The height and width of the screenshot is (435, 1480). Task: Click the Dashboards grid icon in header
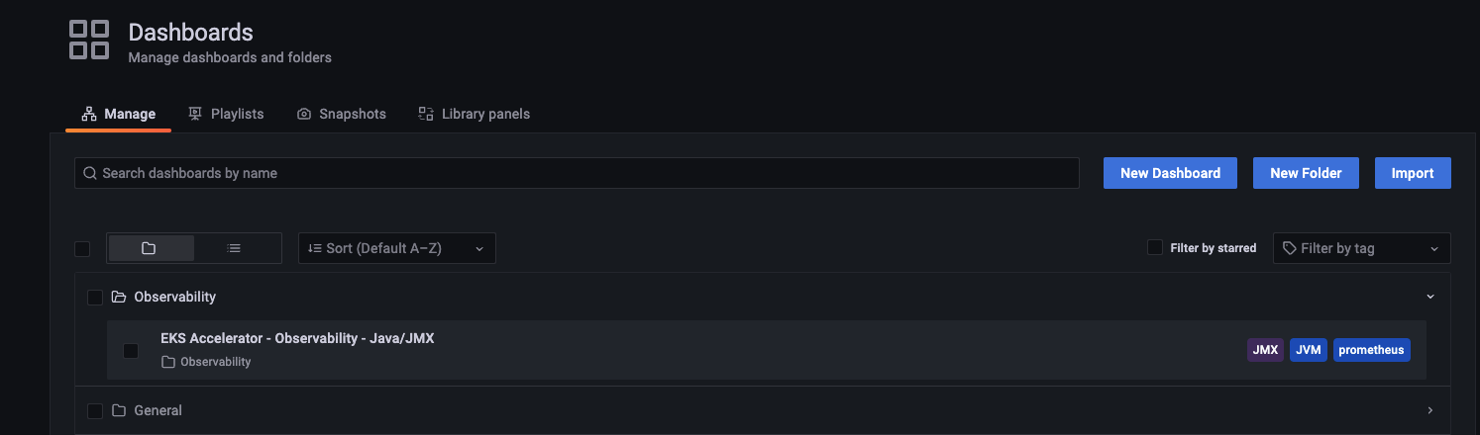coord(89,40)
